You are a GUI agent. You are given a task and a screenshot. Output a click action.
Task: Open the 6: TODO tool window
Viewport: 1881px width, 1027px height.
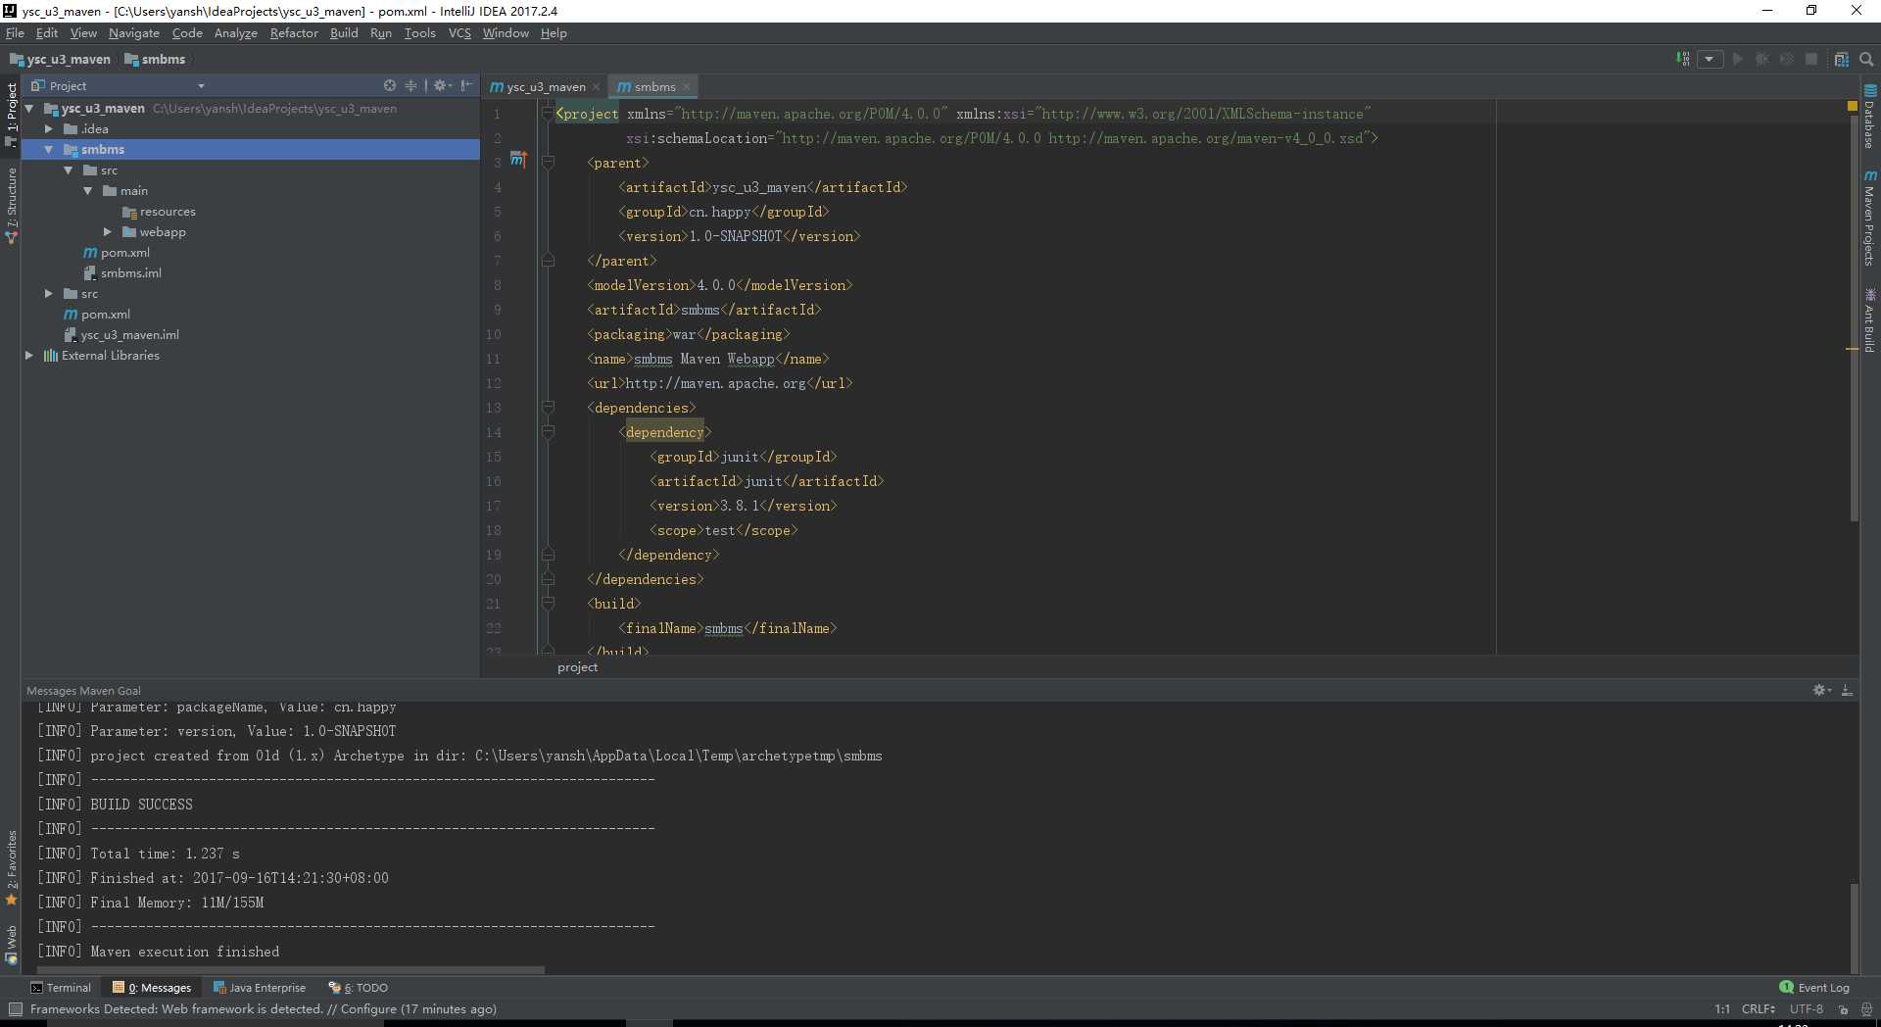click(x=359, y=987)
